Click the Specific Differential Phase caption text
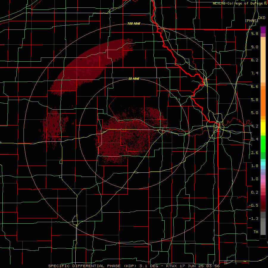The width and height of the screenshot is (268, 268). pos(134,266)
